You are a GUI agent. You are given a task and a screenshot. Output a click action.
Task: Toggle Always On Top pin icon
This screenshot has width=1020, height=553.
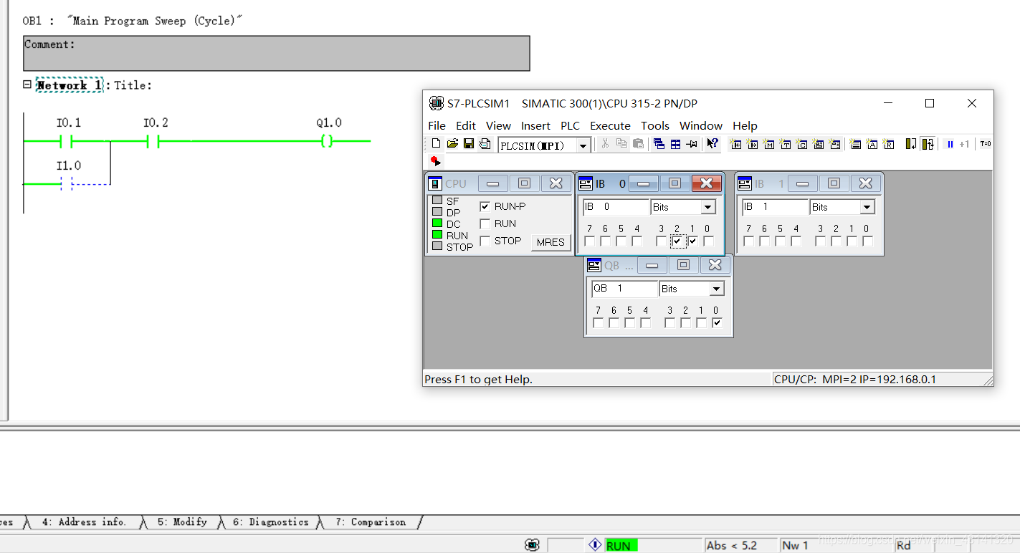pyautogui.click(x=692, y=144)
